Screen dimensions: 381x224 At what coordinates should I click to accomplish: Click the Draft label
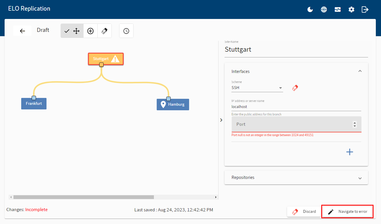(43, 30)
